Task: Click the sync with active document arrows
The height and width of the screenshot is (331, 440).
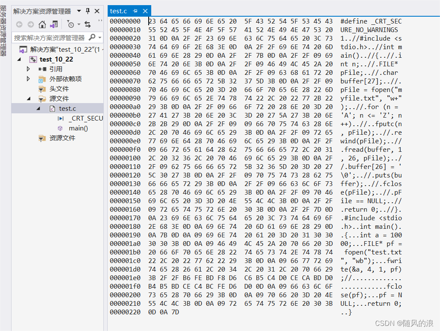Action: tap(88, 24)
